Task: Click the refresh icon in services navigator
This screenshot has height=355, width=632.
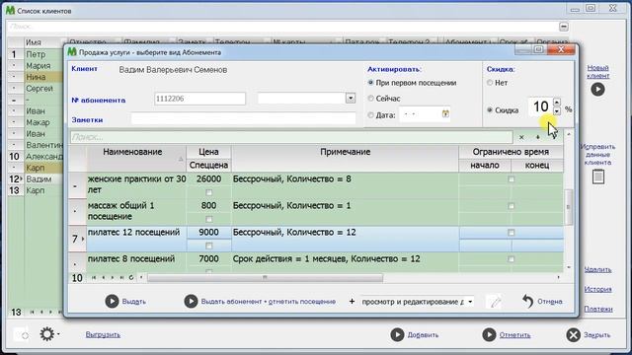Action: tap(131, 277)
